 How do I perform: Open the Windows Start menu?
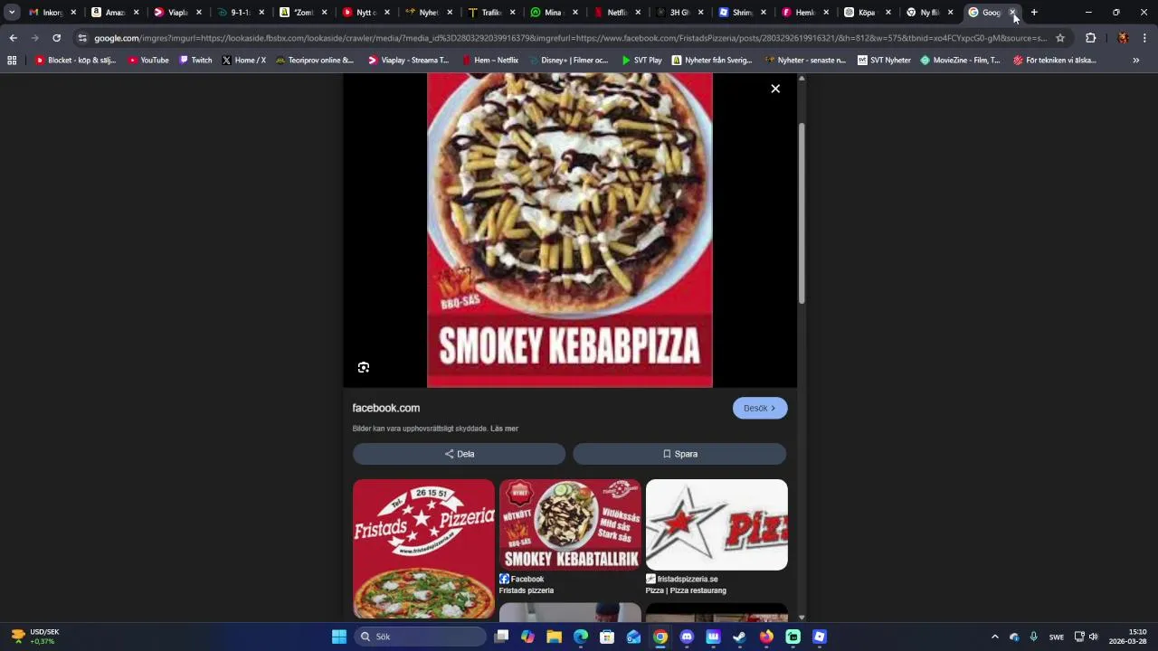click(339, 637)
